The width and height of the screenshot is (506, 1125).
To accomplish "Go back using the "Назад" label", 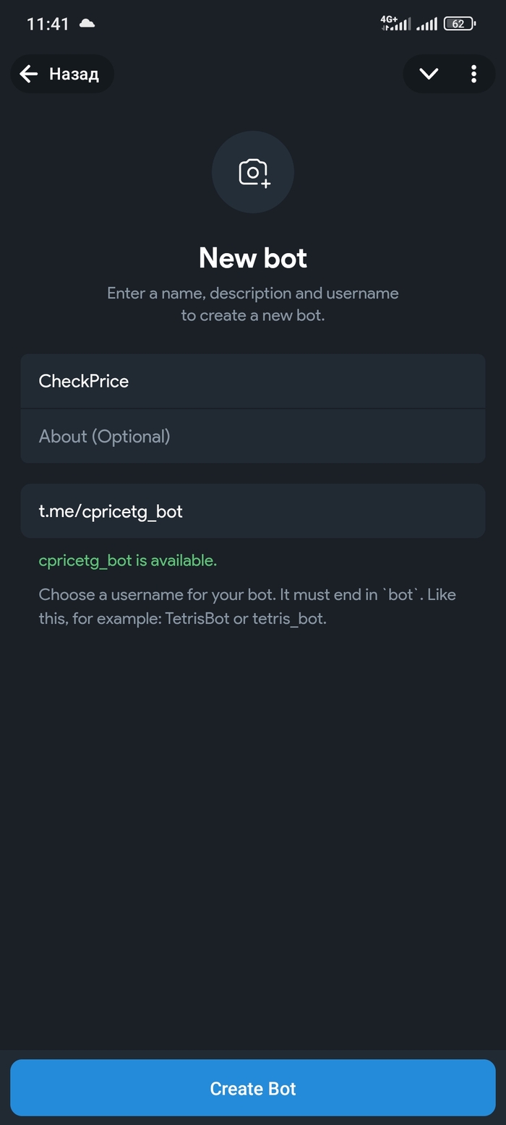I will coord(74,74).
